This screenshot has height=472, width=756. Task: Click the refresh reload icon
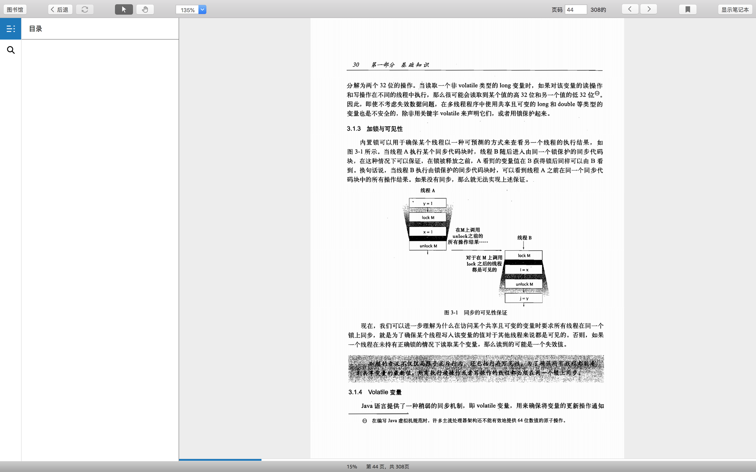[x=85, y=10]
